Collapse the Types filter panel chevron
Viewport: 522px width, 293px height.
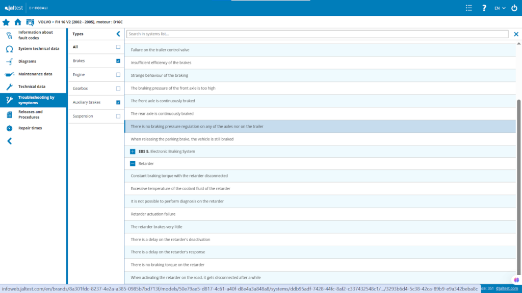click(118, 34)
